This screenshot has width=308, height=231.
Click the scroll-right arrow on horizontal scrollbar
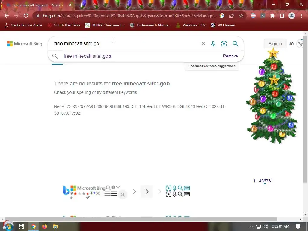click(x=300, y=219)
